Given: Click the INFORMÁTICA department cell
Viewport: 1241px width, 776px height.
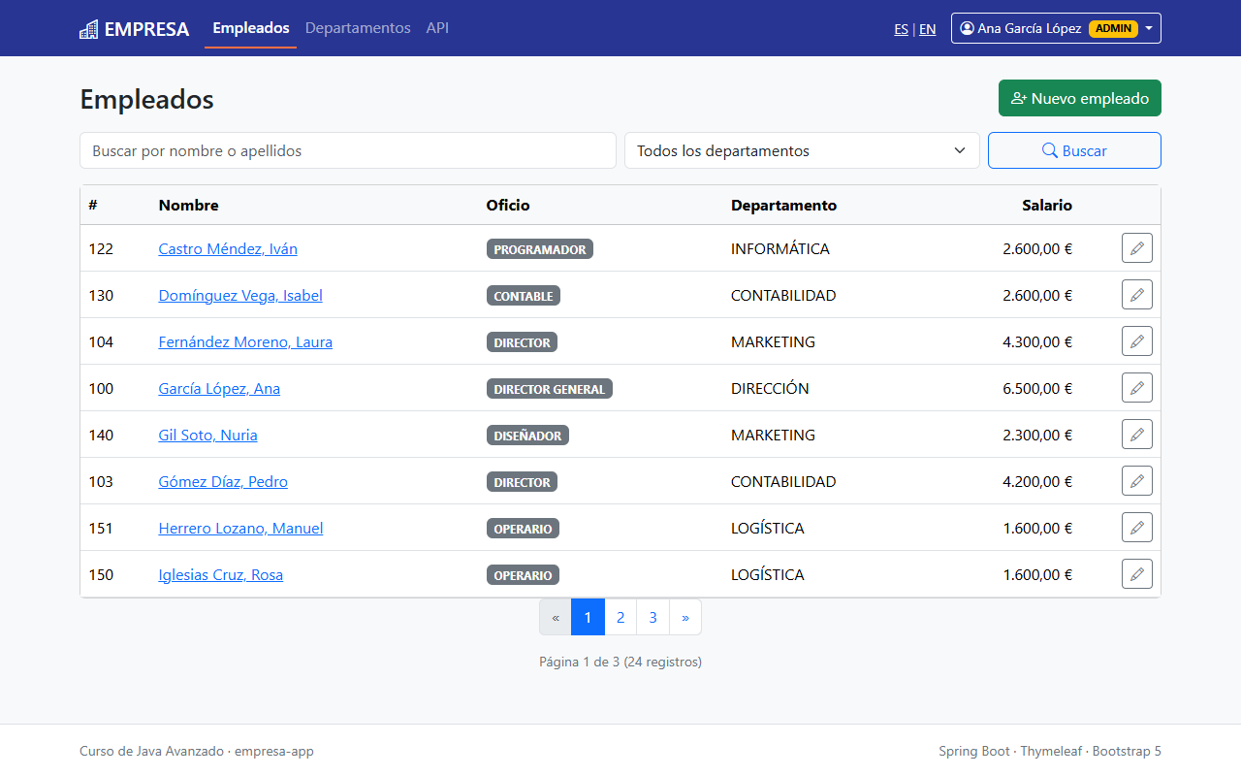Looking at the screenshot, I should coord(780,248).
